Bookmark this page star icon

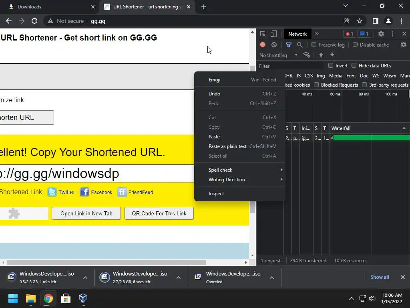pos(360,21)
